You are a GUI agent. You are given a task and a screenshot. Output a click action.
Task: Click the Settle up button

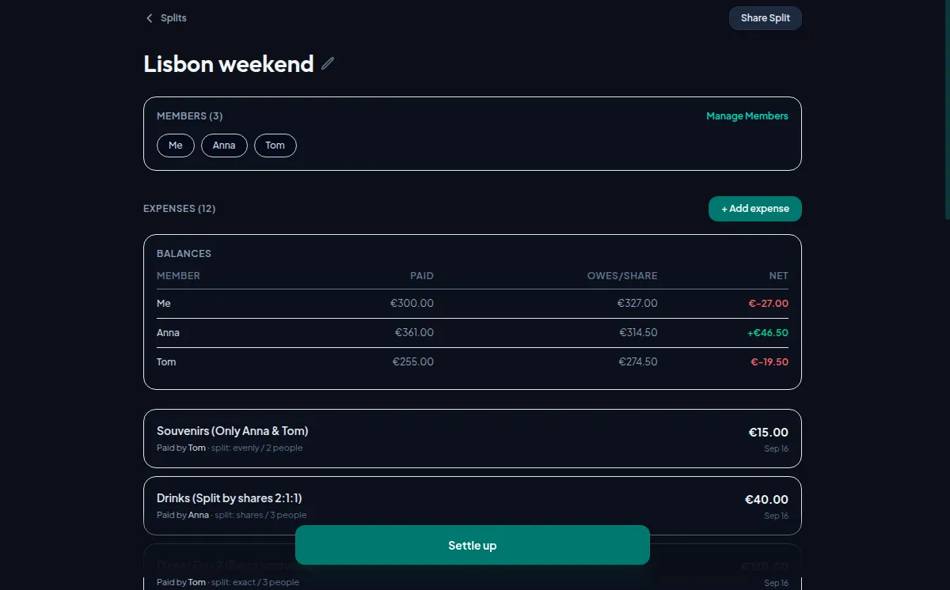473,545
